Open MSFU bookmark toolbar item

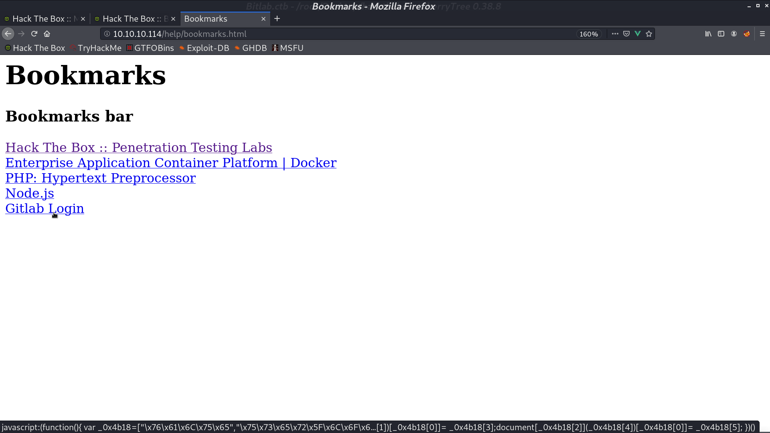pos(288,48)
